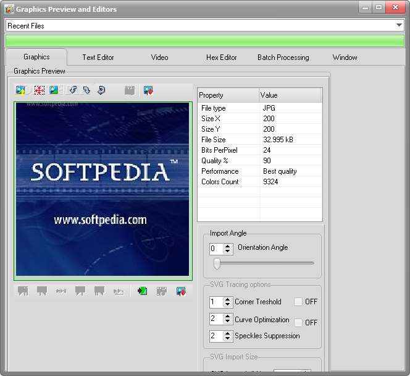Click the Orientation Angle number field
The height and width of the screenshot is (376, 410).
click(216, 249)
